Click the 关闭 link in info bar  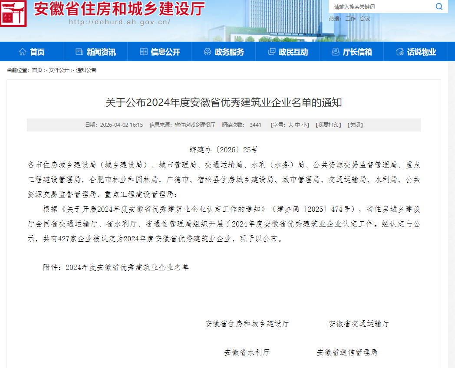click(355, 125)
